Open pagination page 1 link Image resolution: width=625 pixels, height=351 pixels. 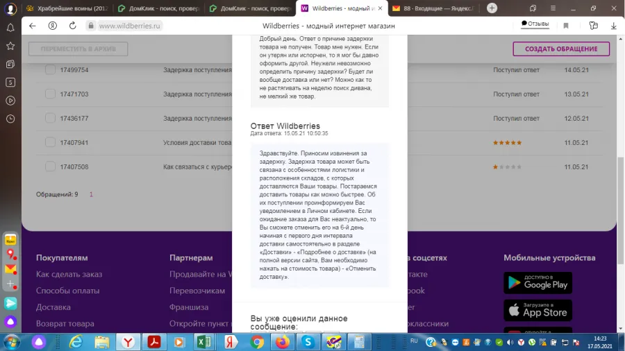click(91, 195)
